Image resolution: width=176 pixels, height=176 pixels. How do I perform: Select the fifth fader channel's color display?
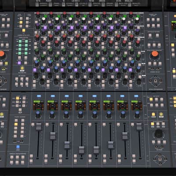pos(95,106)
